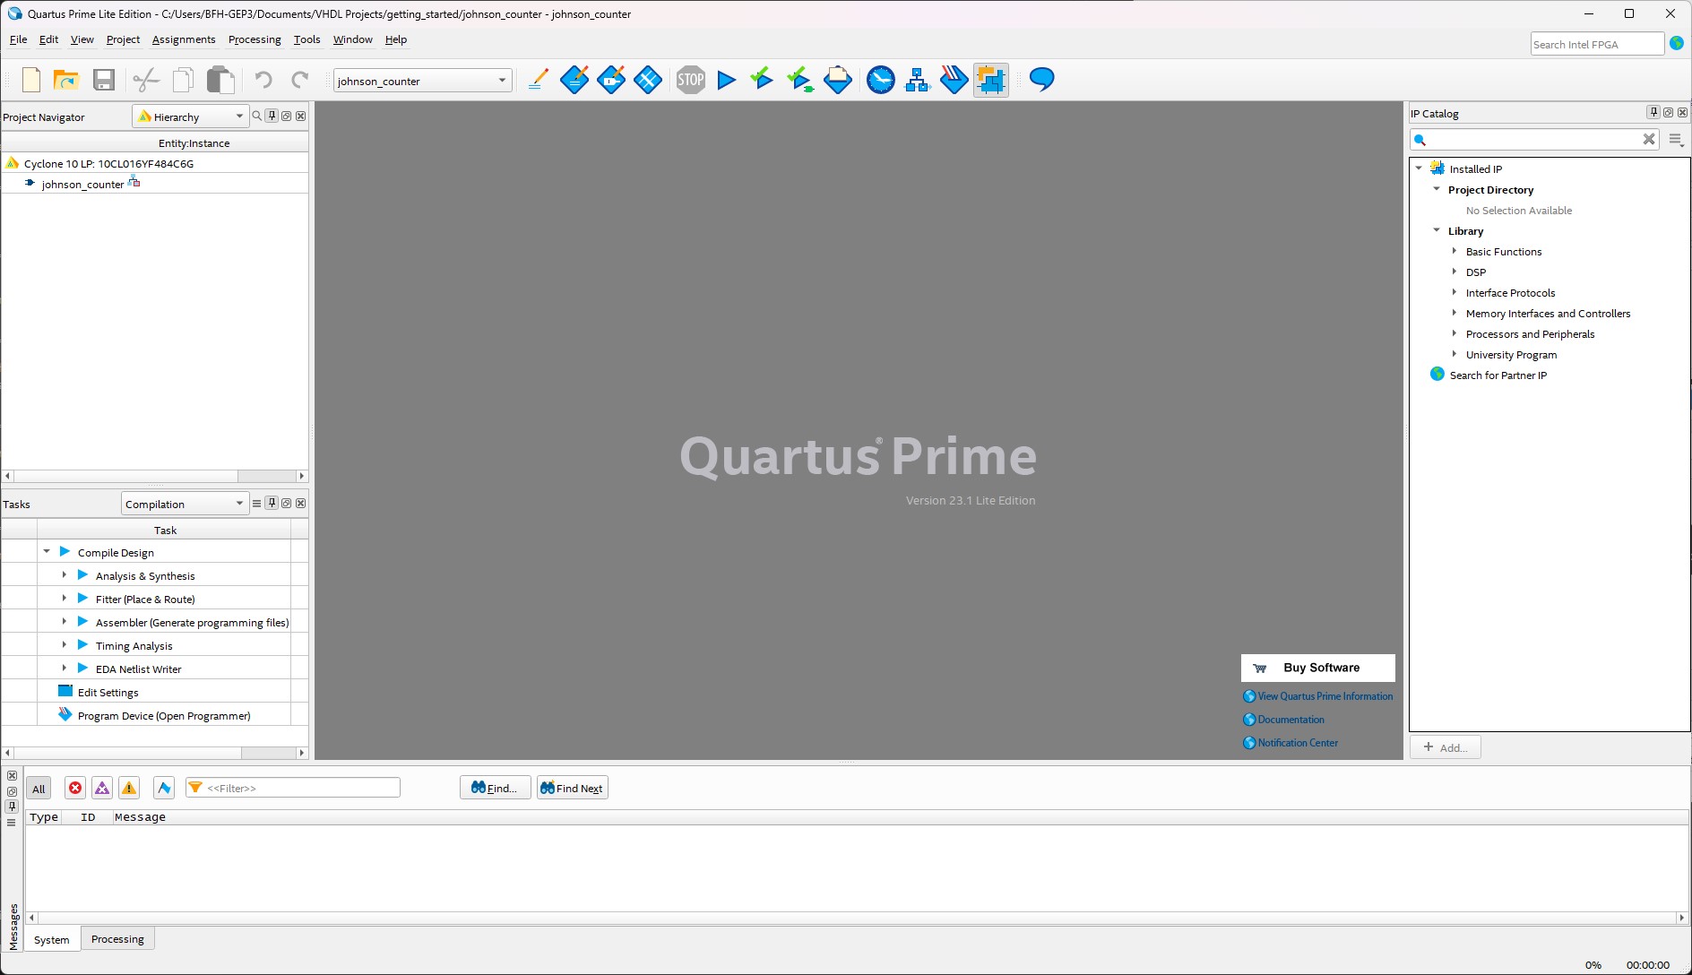Click the Messages panel horizontal scrollbar
This screenshot has height=975, width=1692.
pos(856,918)
